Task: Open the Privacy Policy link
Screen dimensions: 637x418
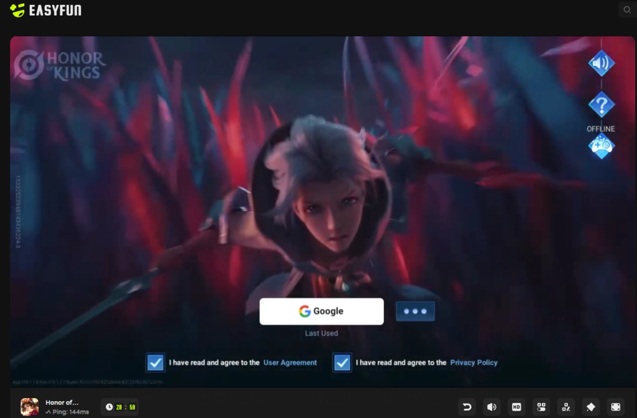Action: click(x=473, y=363)
